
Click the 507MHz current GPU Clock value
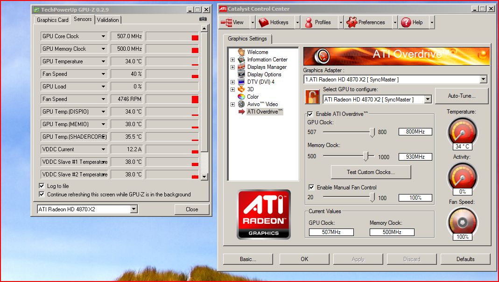point(331,232)
